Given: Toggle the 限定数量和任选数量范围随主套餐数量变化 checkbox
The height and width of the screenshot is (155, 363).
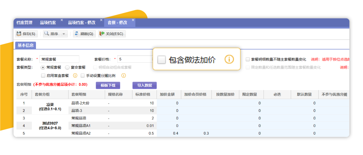Looking at the screenshot, I should coord(248,68).
